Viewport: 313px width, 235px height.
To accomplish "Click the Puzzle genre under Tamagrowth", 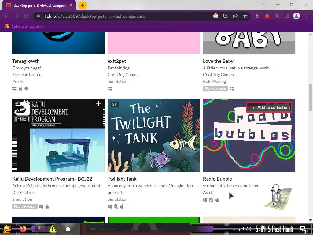I will pos(18,81).
